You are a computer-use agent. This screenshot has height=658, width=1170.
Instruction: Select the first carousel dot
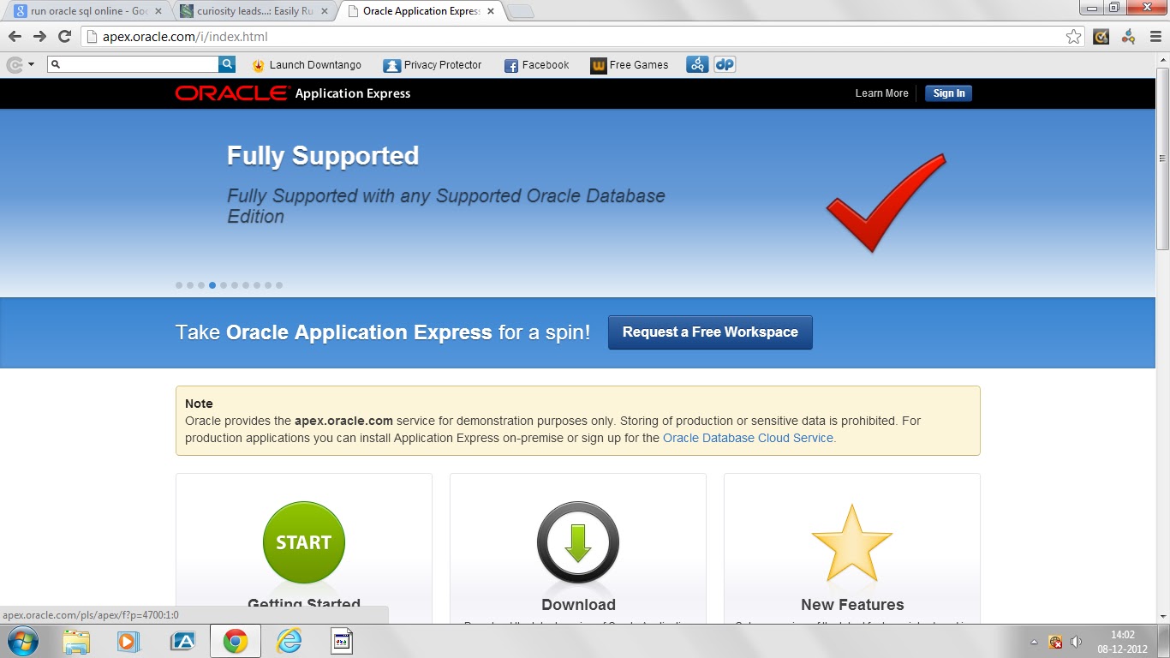click(x=179, y=285)
